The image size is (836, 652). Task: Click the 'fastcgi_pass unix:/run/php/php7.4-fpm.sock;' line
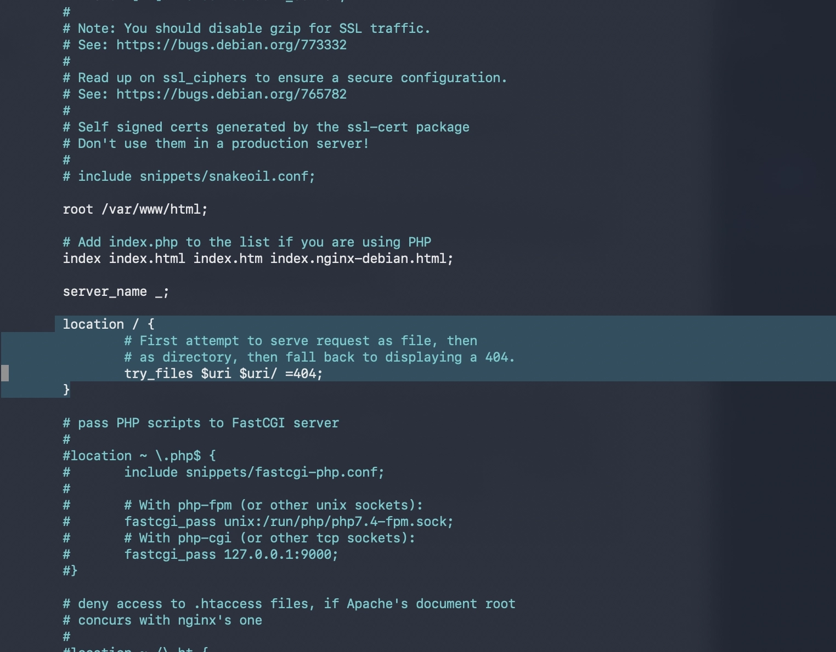pos(289,522)
